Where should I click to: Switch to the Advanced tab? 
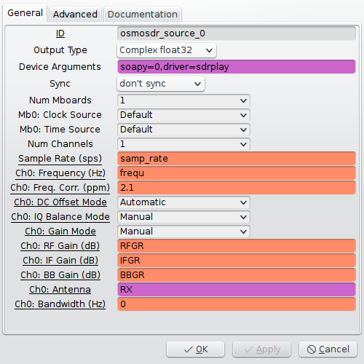click(75, 14)
